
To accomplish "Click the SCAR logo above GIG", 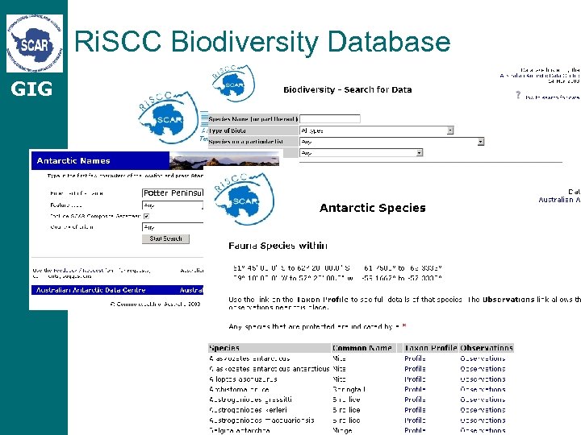I will (35, 43).
